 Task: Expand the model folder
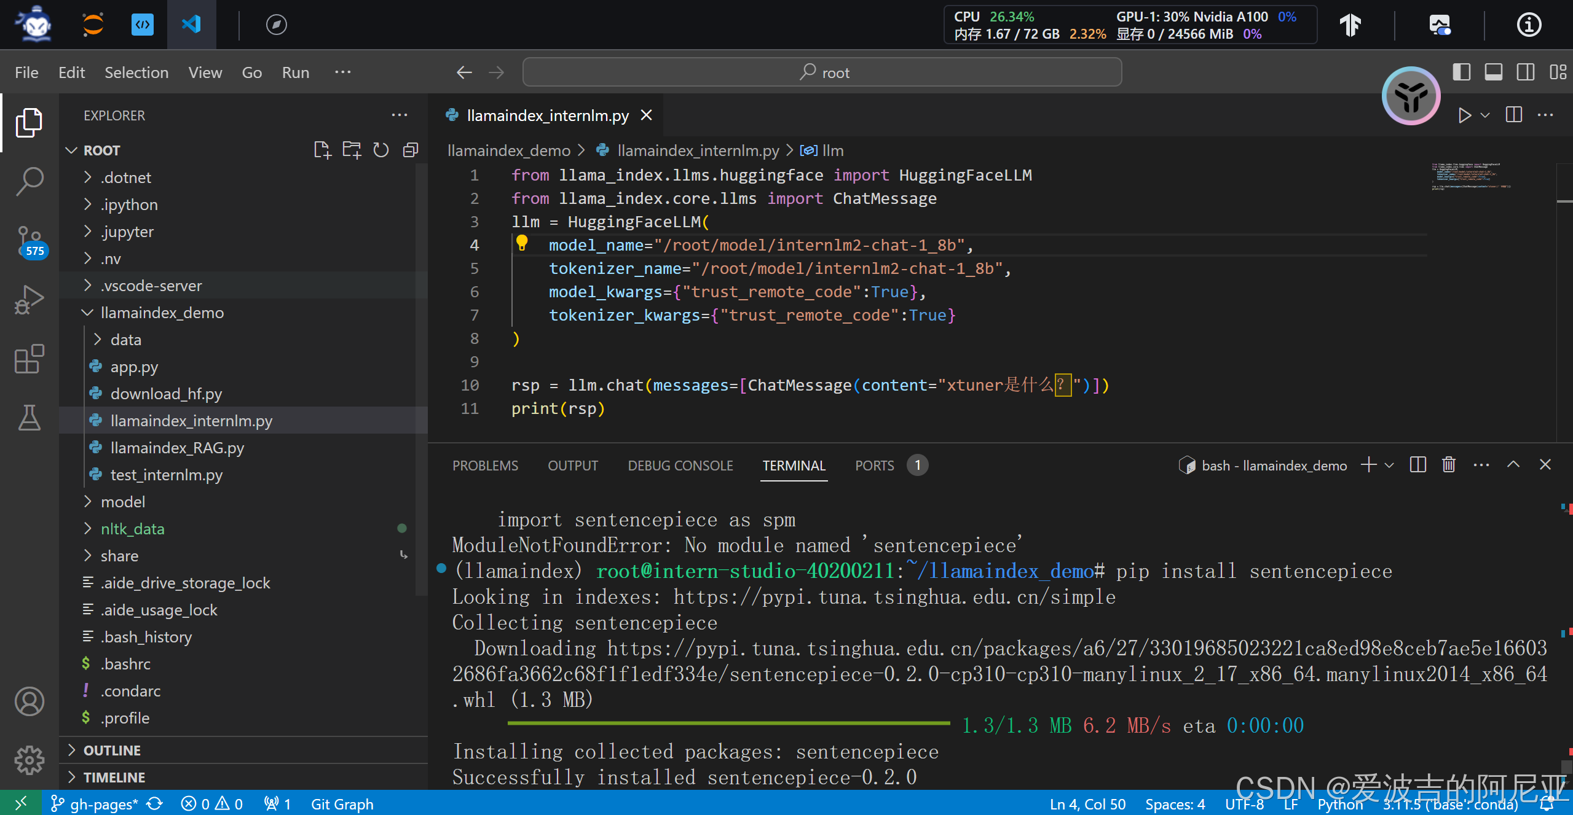tap(123, 502)
